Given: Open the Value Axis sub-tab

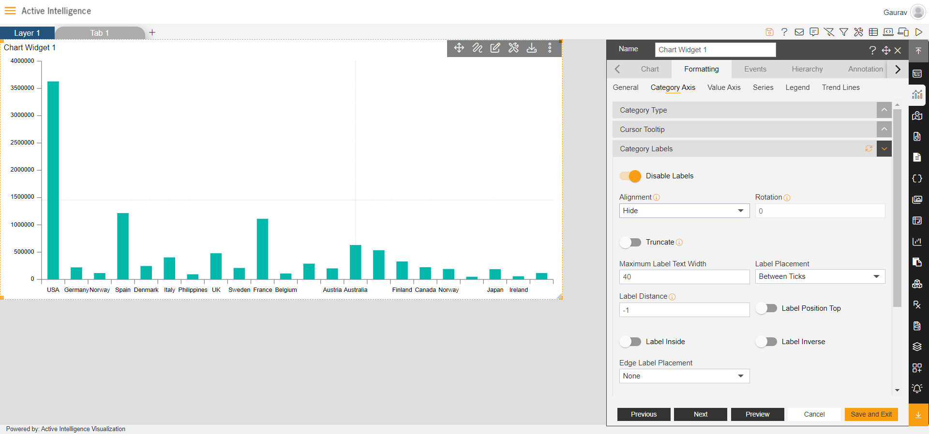Looking at the screenshot, I should pyautogui.click(x=724, y=87).
